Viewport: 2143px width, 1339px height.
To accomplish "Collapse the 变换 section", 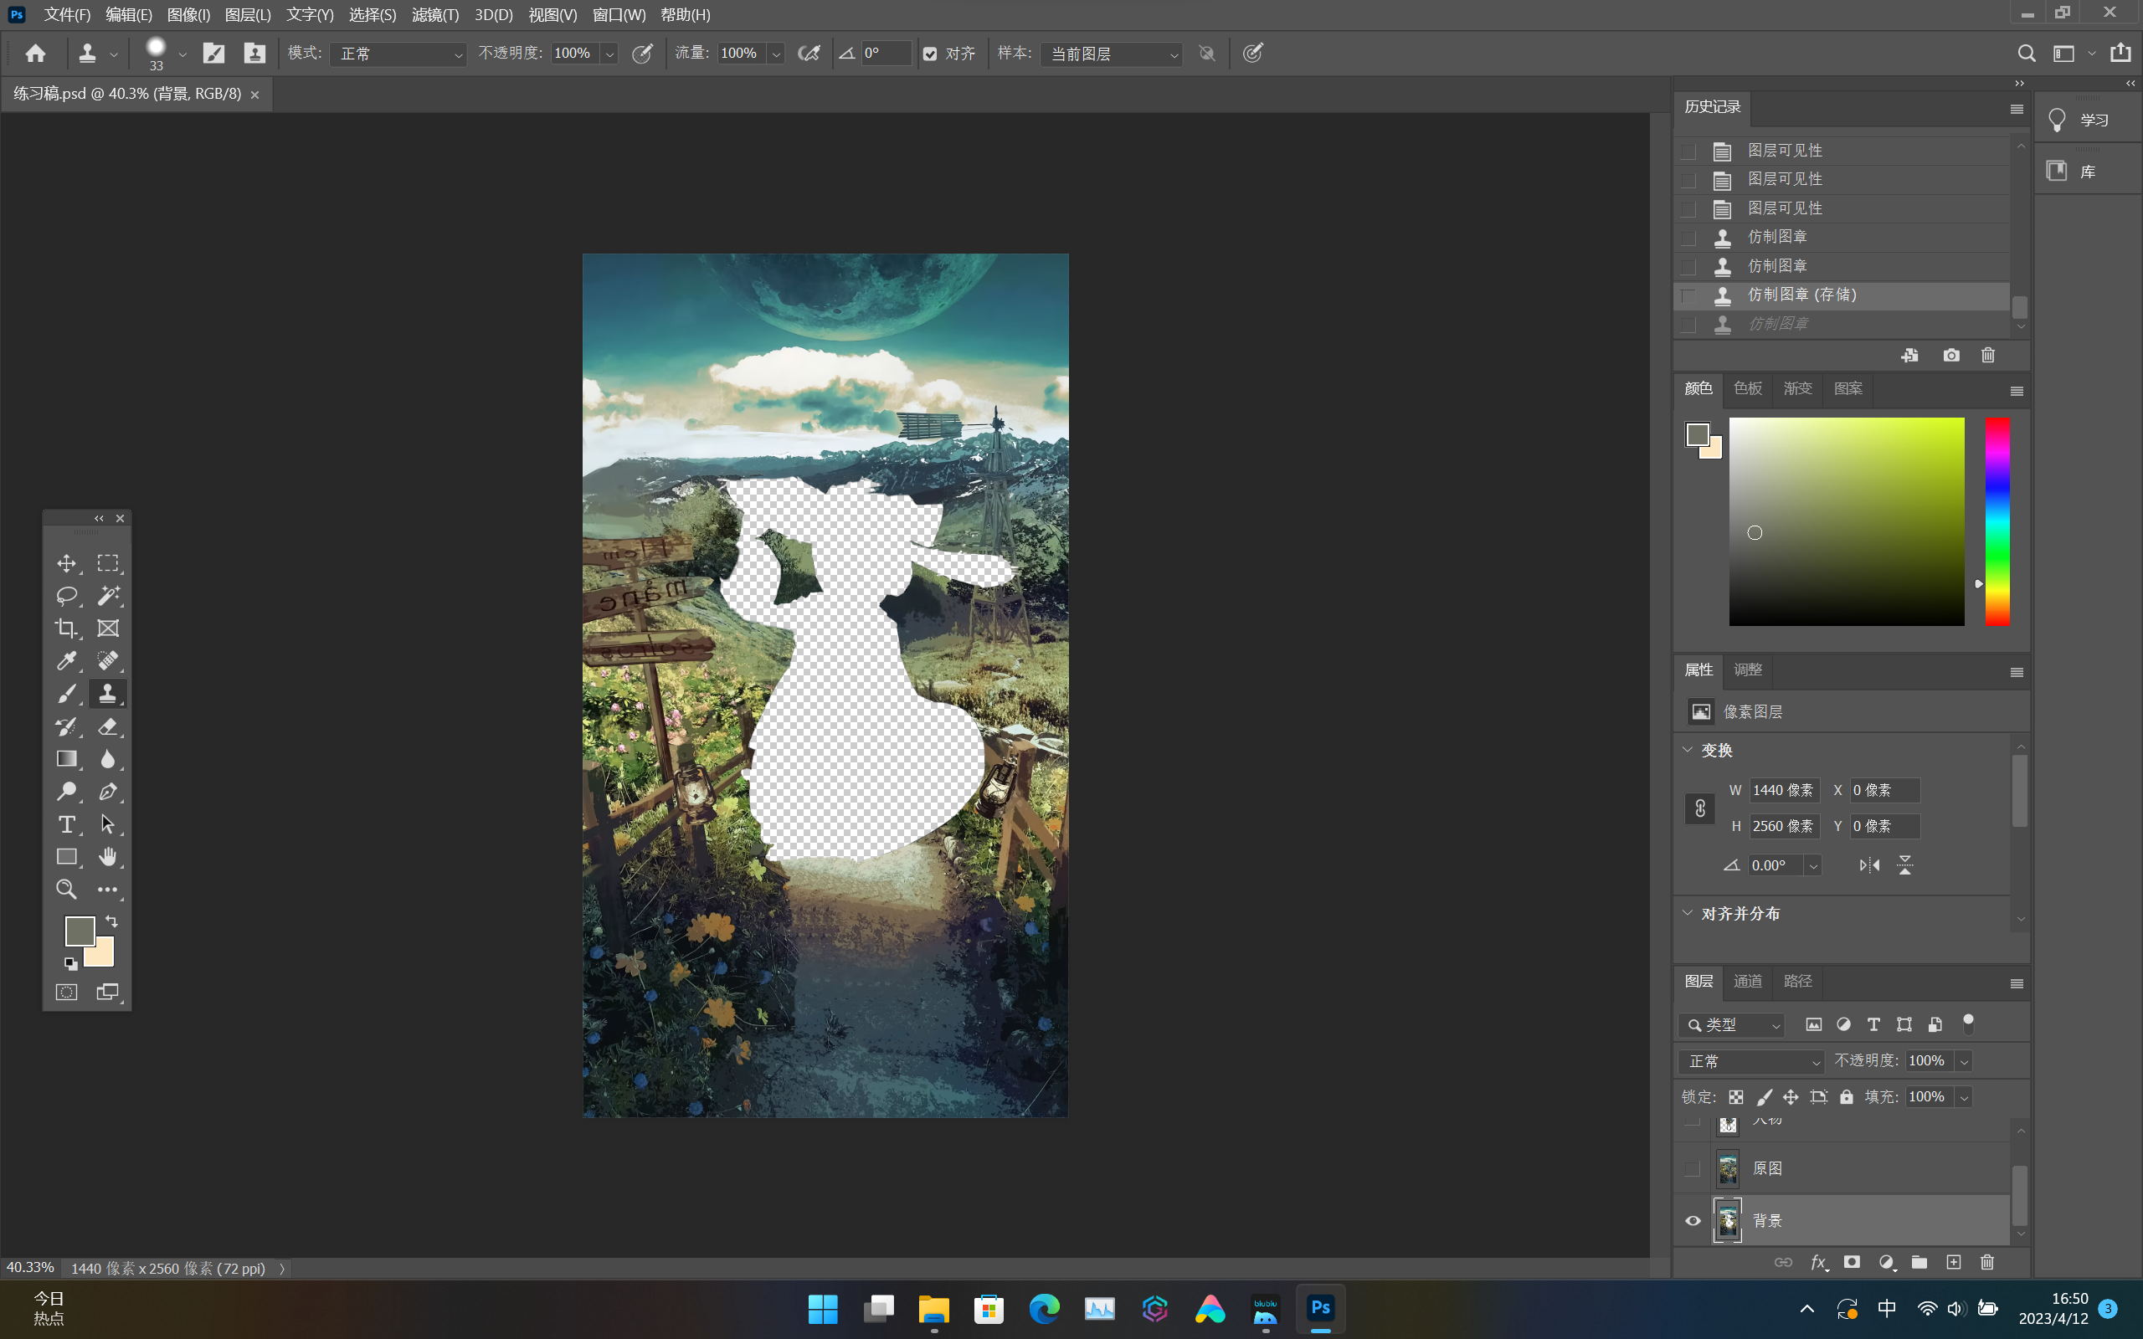I will (1688, 750).
